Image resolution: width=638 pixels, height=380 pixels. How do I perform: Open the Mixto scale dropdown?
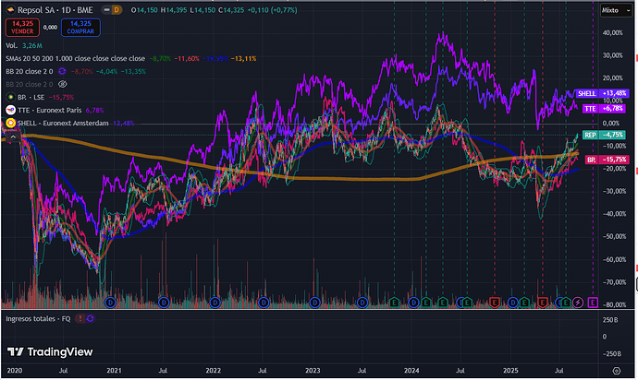tap(613, 9)
